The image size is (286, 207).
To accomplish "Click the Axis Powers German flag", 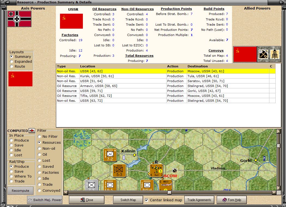I will click(x=19, y=19).
